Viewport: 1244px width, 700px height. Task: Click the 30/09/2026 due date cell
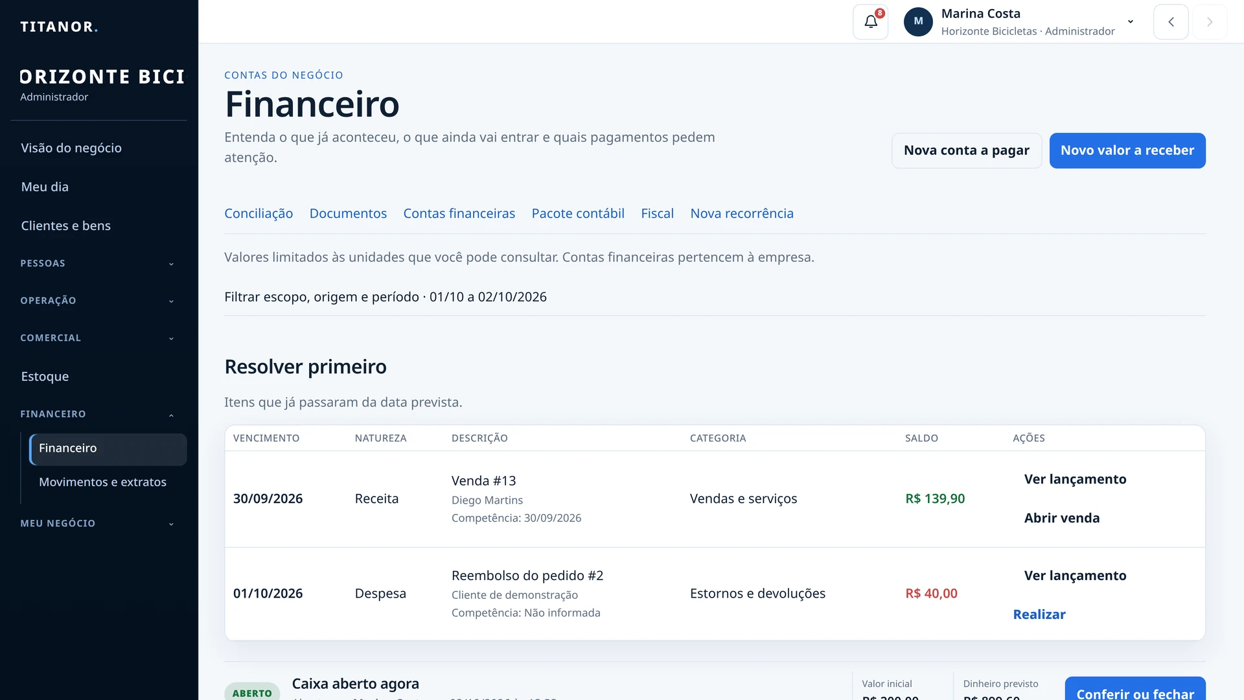(268, 498)
